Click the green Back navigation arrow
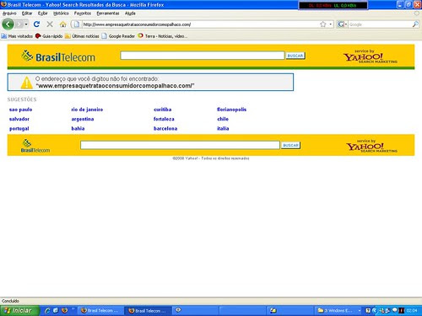 [x=8, y=24]
